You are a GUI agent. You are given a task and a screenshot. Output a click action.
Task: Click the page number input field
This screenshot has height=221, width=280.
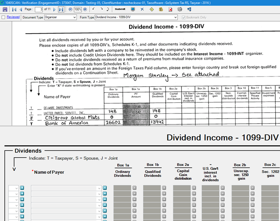(39, 9)
